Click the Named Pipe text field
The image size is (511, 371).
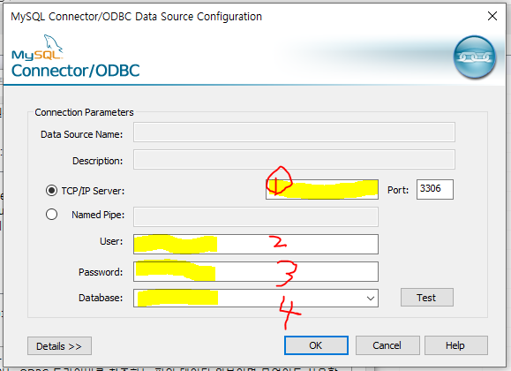[256, 216]
